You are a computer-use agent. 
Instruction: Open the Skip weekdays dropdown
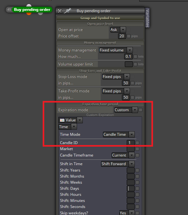127,213
